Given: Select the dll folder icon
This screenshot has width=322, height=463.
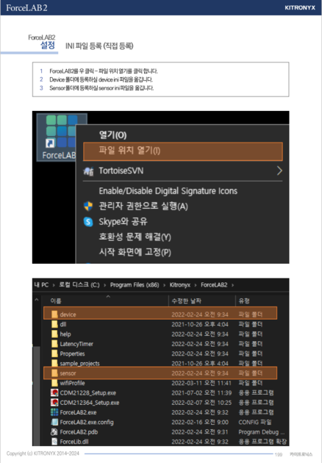Looking at the screenshot, I should (54, 324).
